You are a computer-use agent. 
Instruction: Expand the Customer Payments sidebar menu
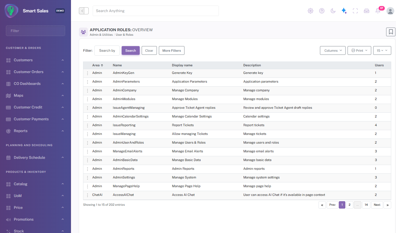pyautogui.click(x=35, y=119)
